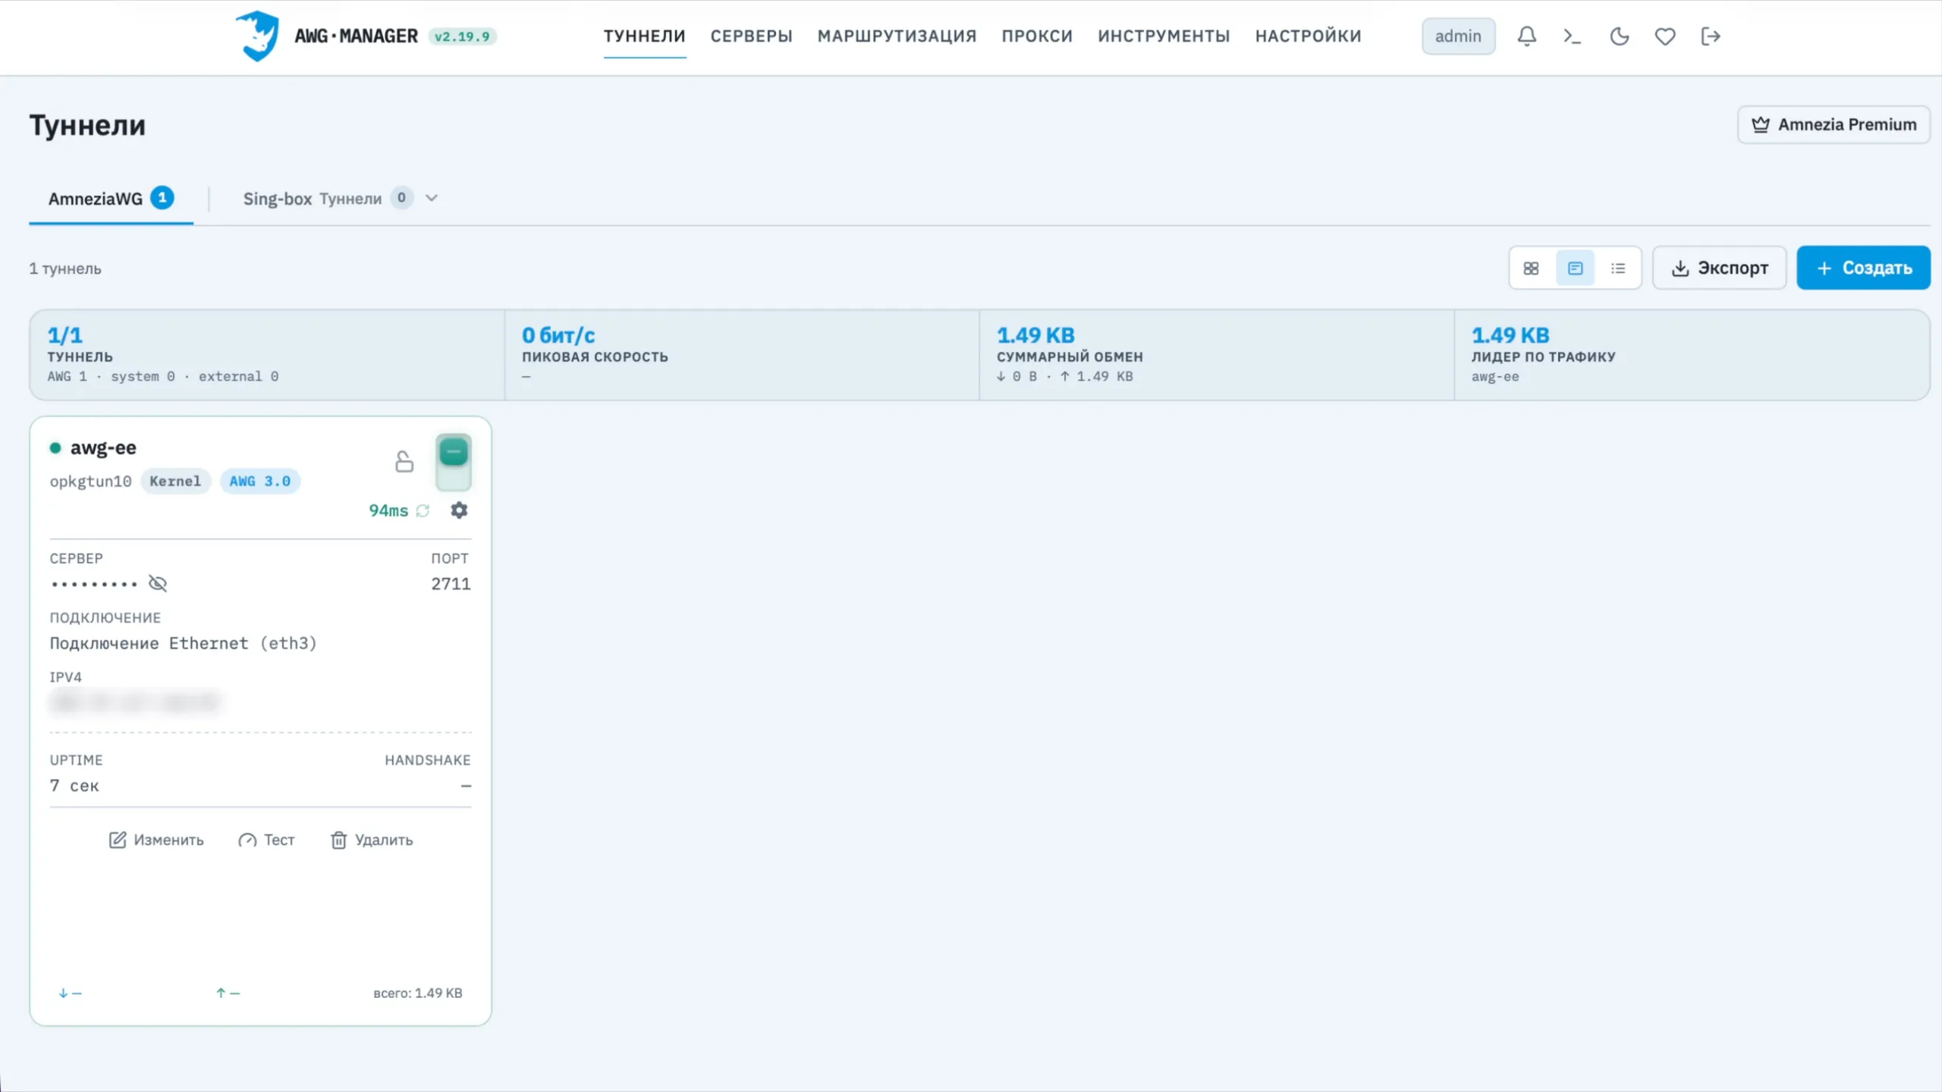The height and width of the screenshot is (1092, 1942).
Task: Click the admin user badge
Action: pos(1458,36)
